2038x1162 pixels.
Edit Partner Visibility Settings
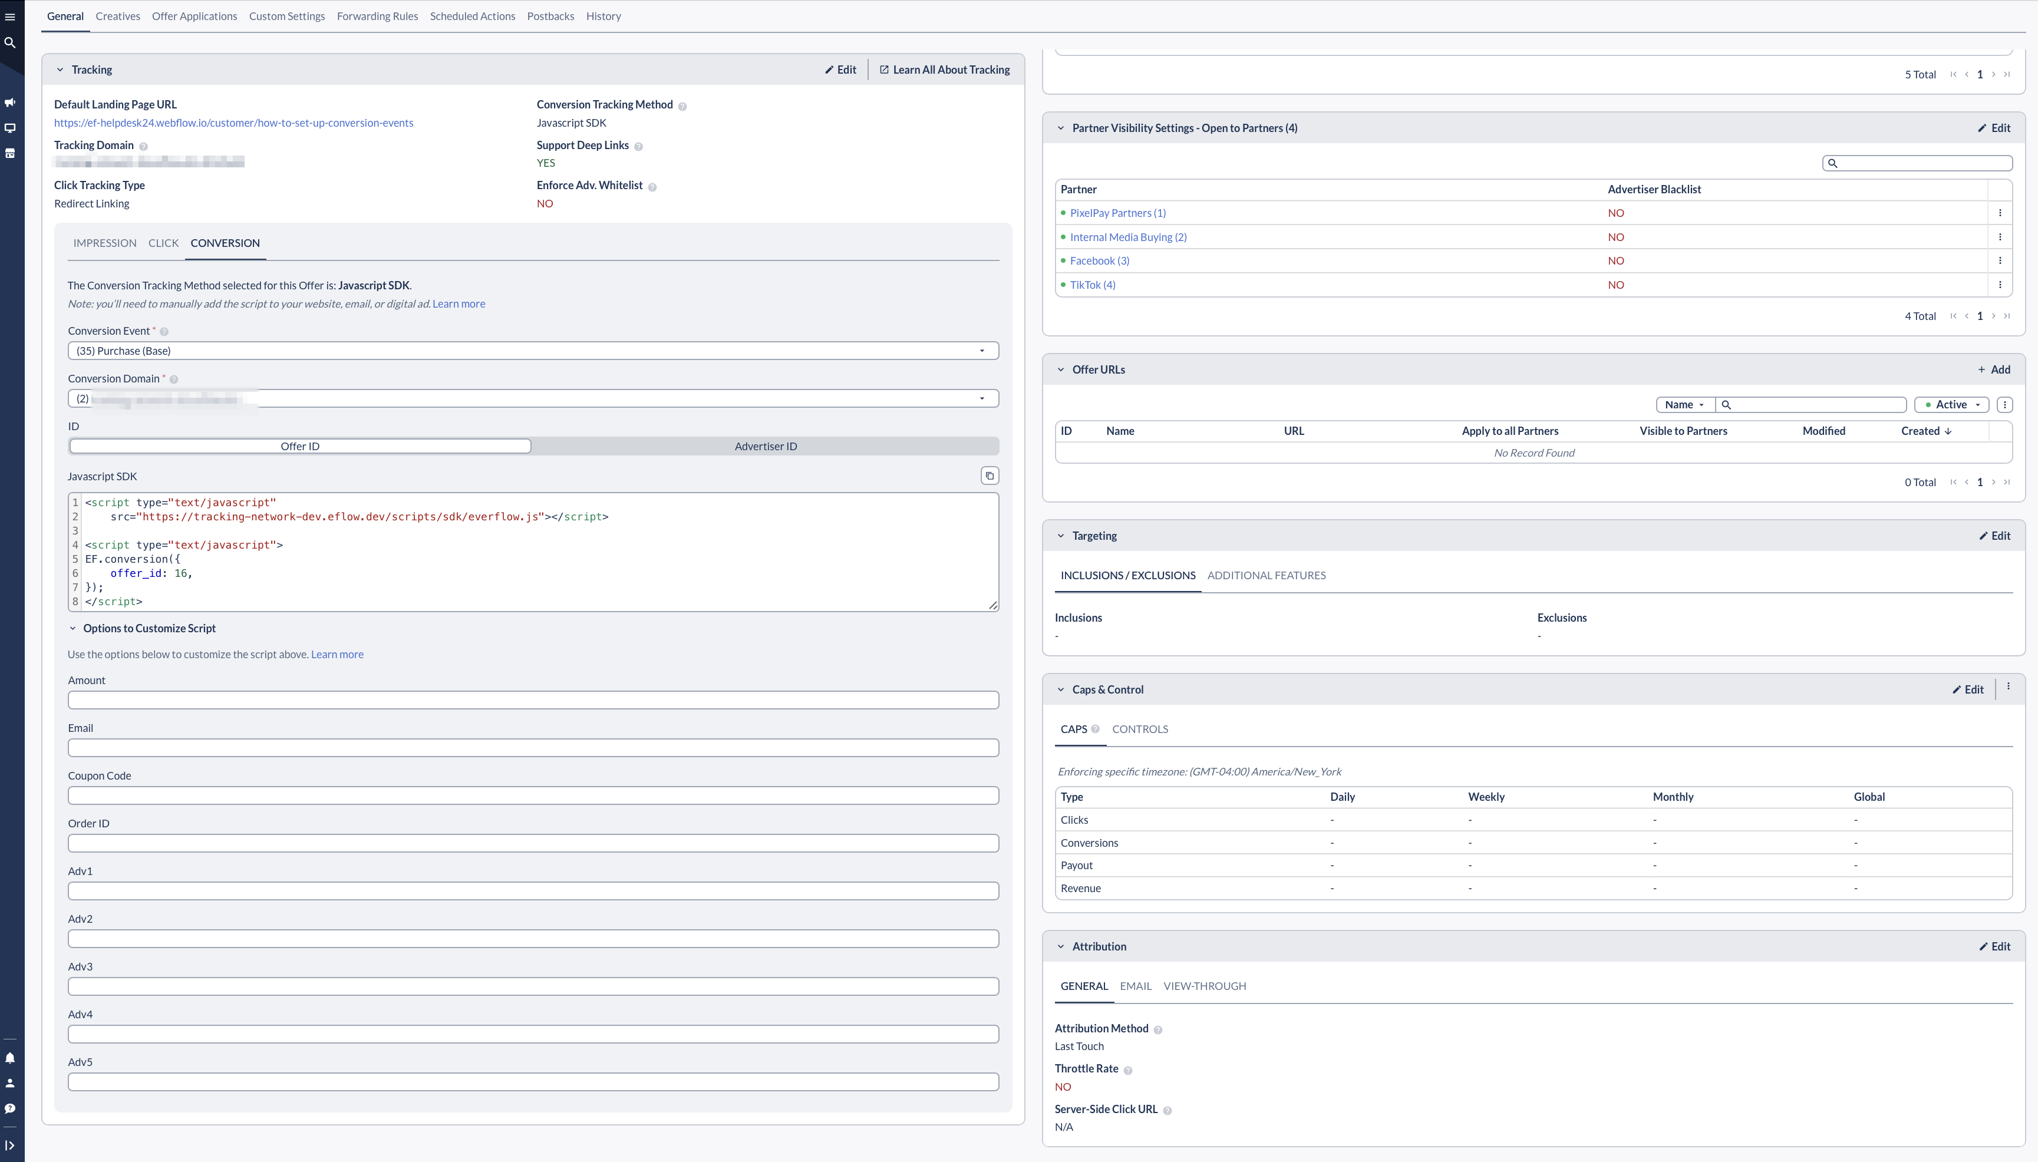pyautogui.click(x=1993, y=128)
